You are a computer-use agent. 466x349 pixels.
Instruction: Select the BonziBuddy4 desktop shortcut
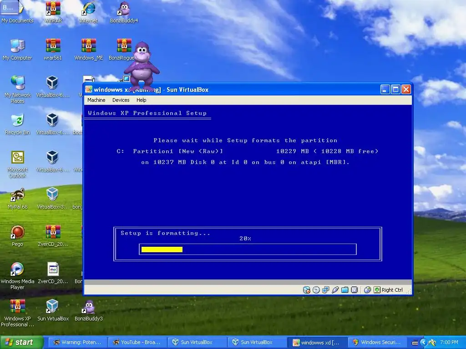(124, 12)
